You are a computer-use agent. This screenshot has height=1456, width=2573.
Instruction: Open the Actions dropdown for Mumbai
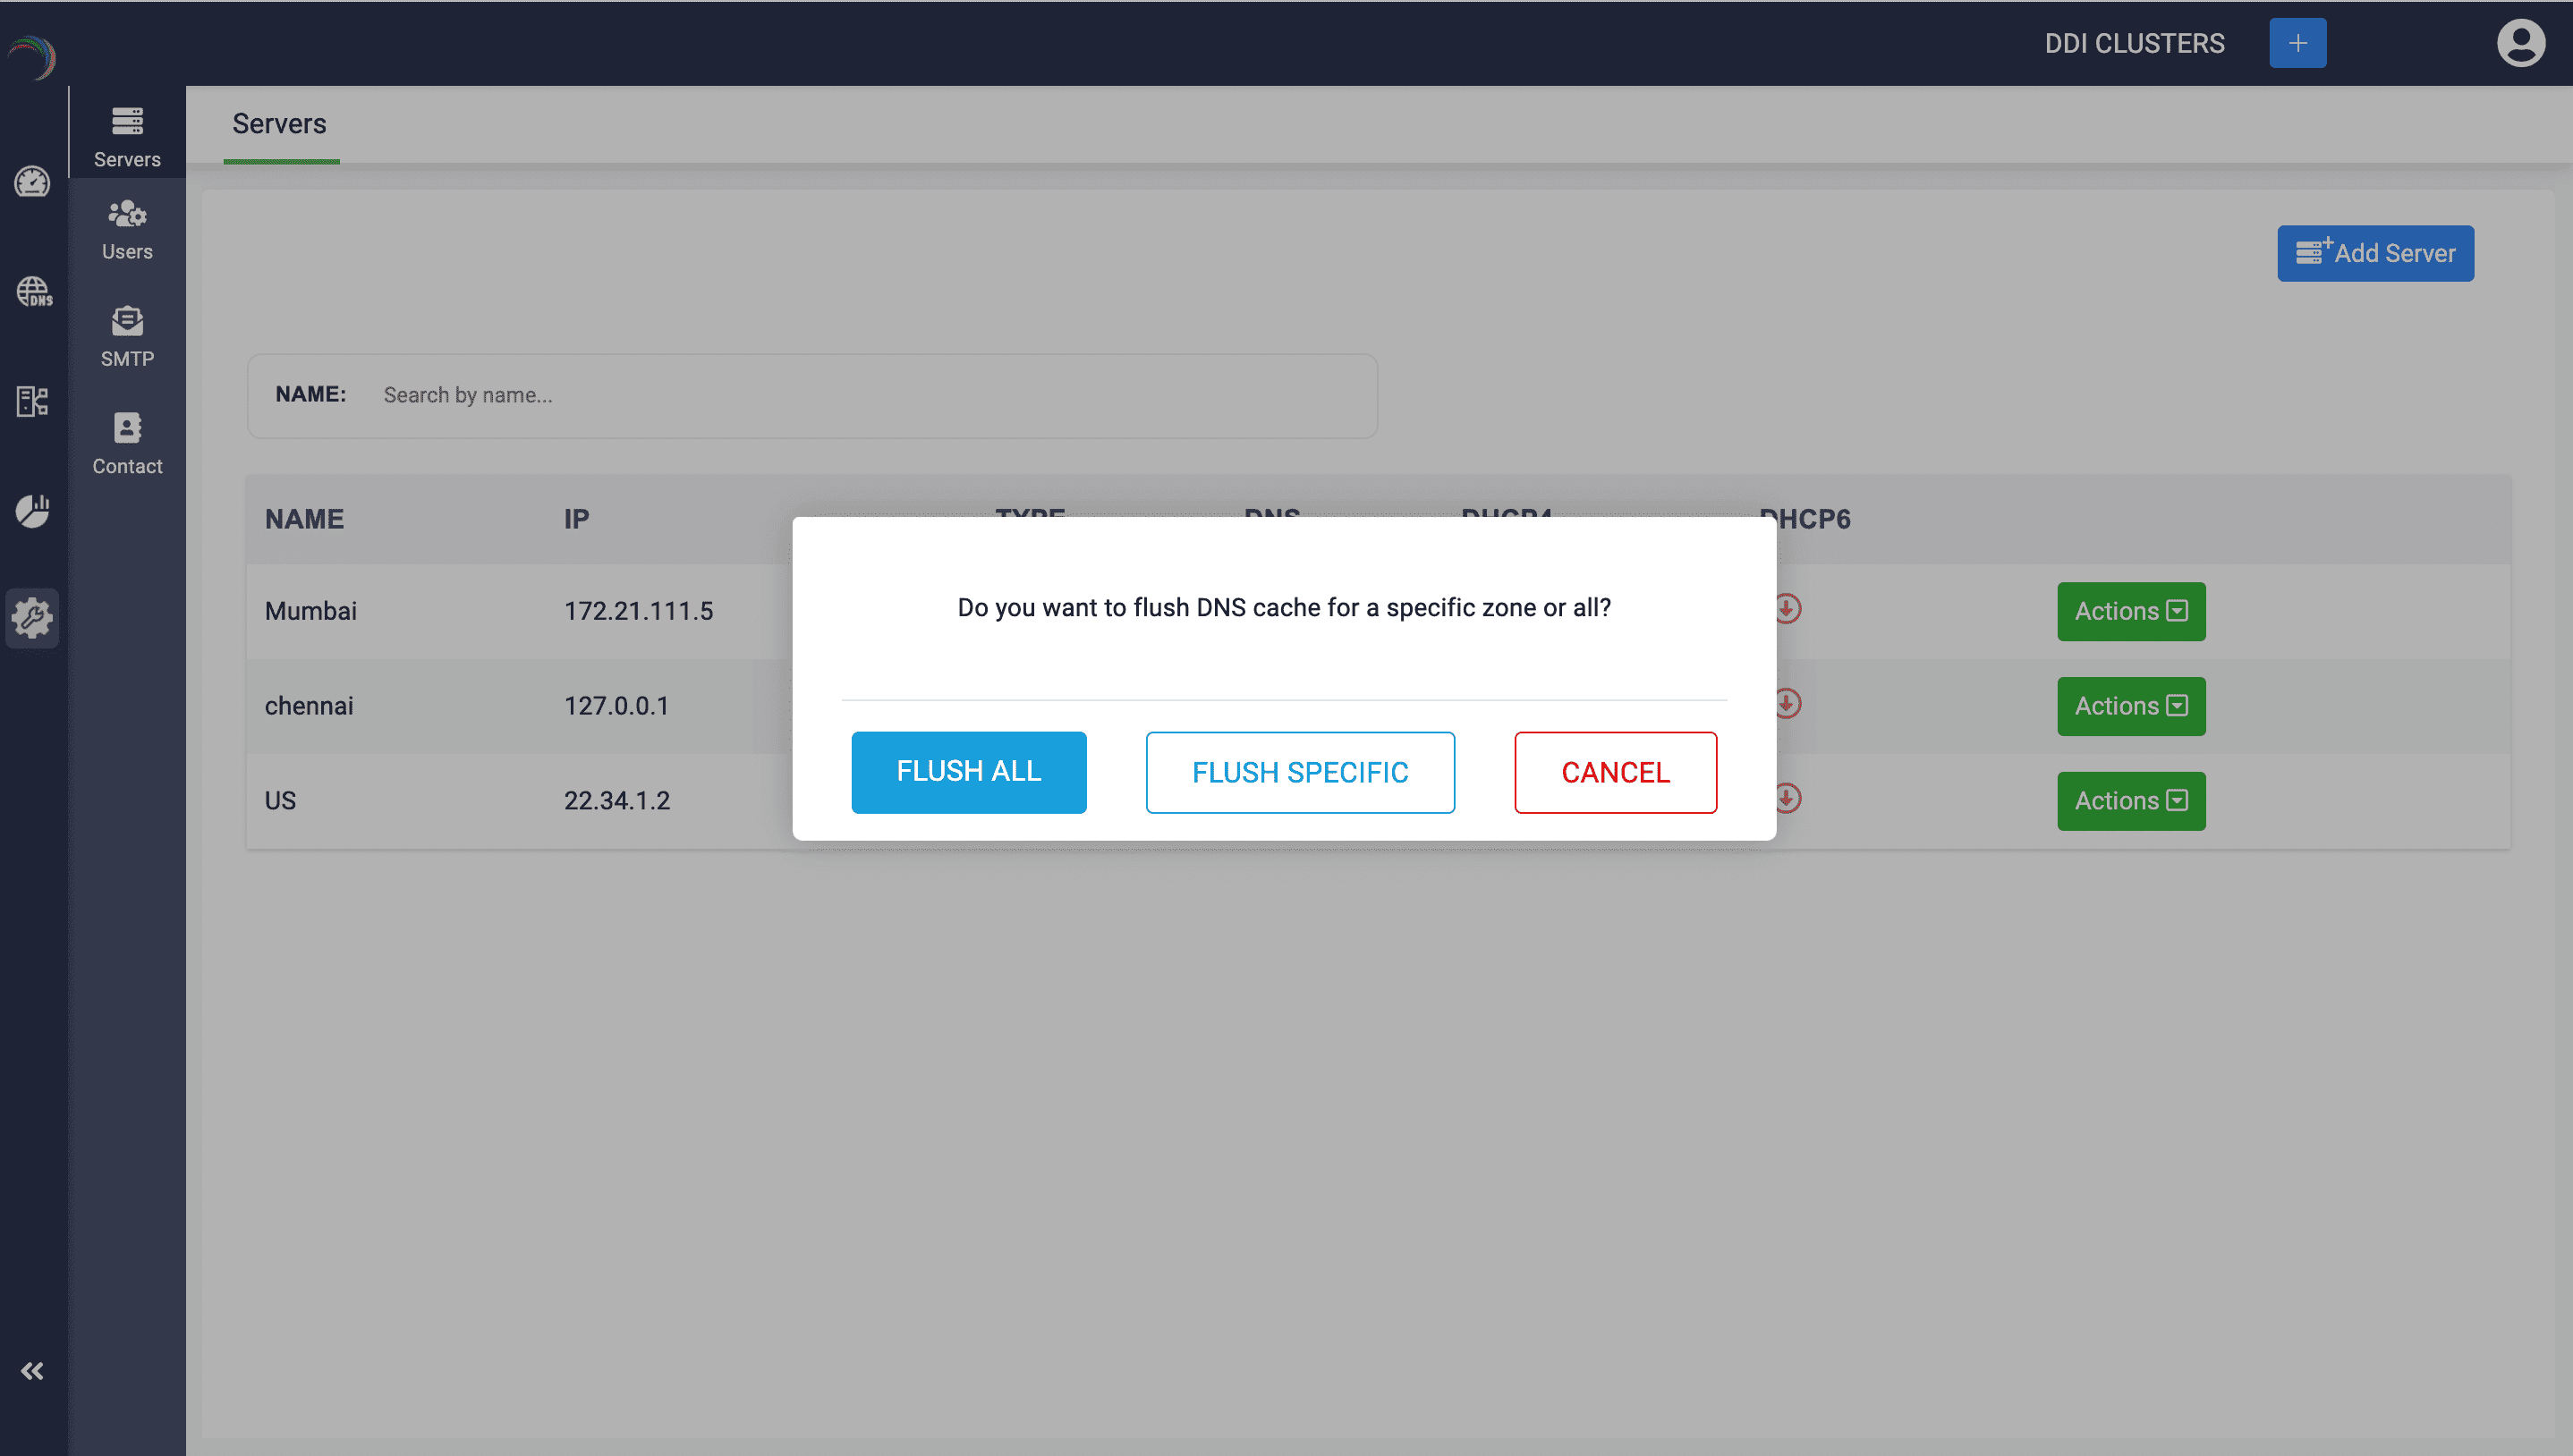click(2130, 611)
